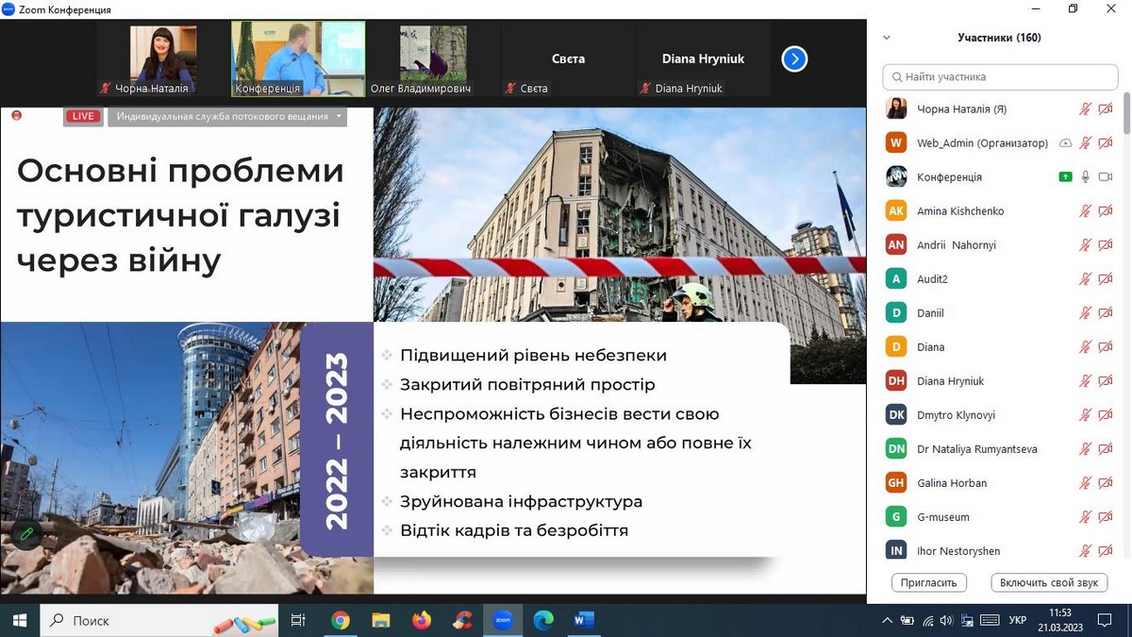
Task: Click the Пригласить button
Action: click(928, 582)
